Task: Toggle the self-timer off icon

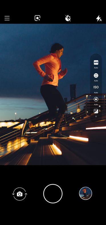Action: 68,18
